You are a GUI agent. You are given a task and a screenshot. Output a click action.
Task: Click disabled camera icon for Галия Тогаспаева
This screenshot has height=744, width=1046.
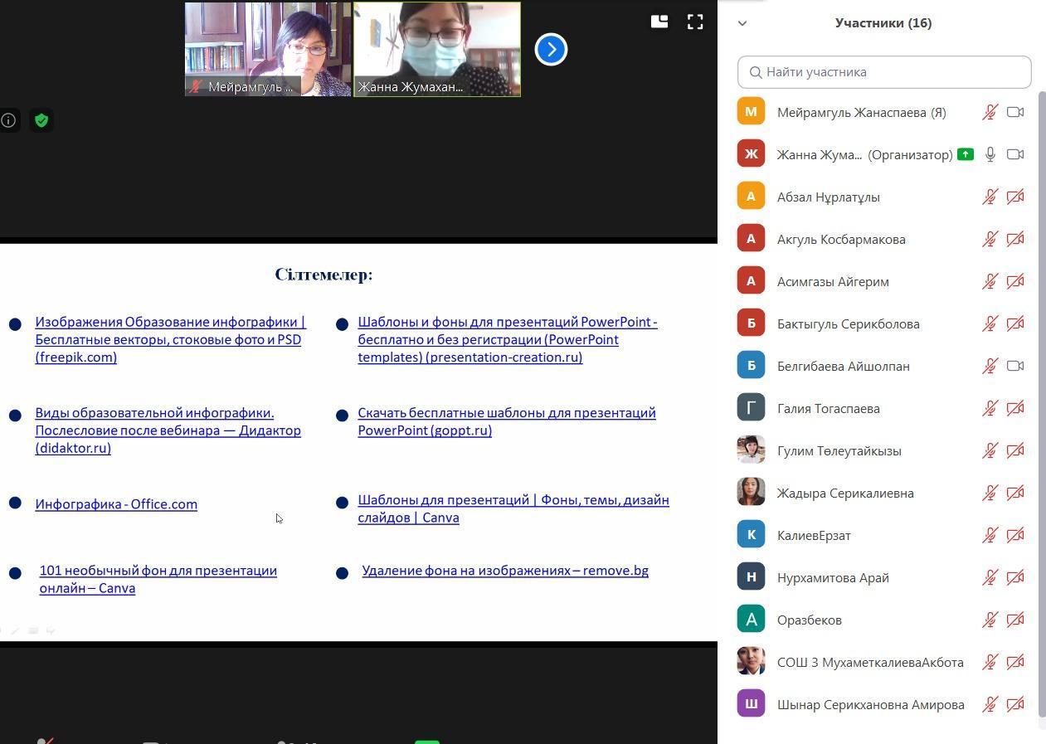click(x=1015, y=408)
